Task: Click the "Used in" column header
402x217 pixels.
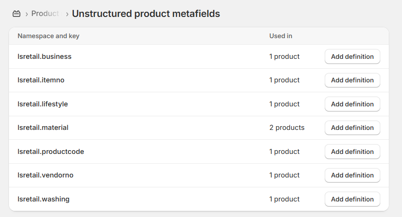Action: (280, 36)
